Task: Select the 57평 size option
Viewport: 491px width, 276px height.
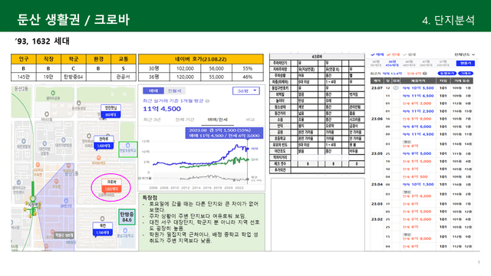Action: point(443,63)
